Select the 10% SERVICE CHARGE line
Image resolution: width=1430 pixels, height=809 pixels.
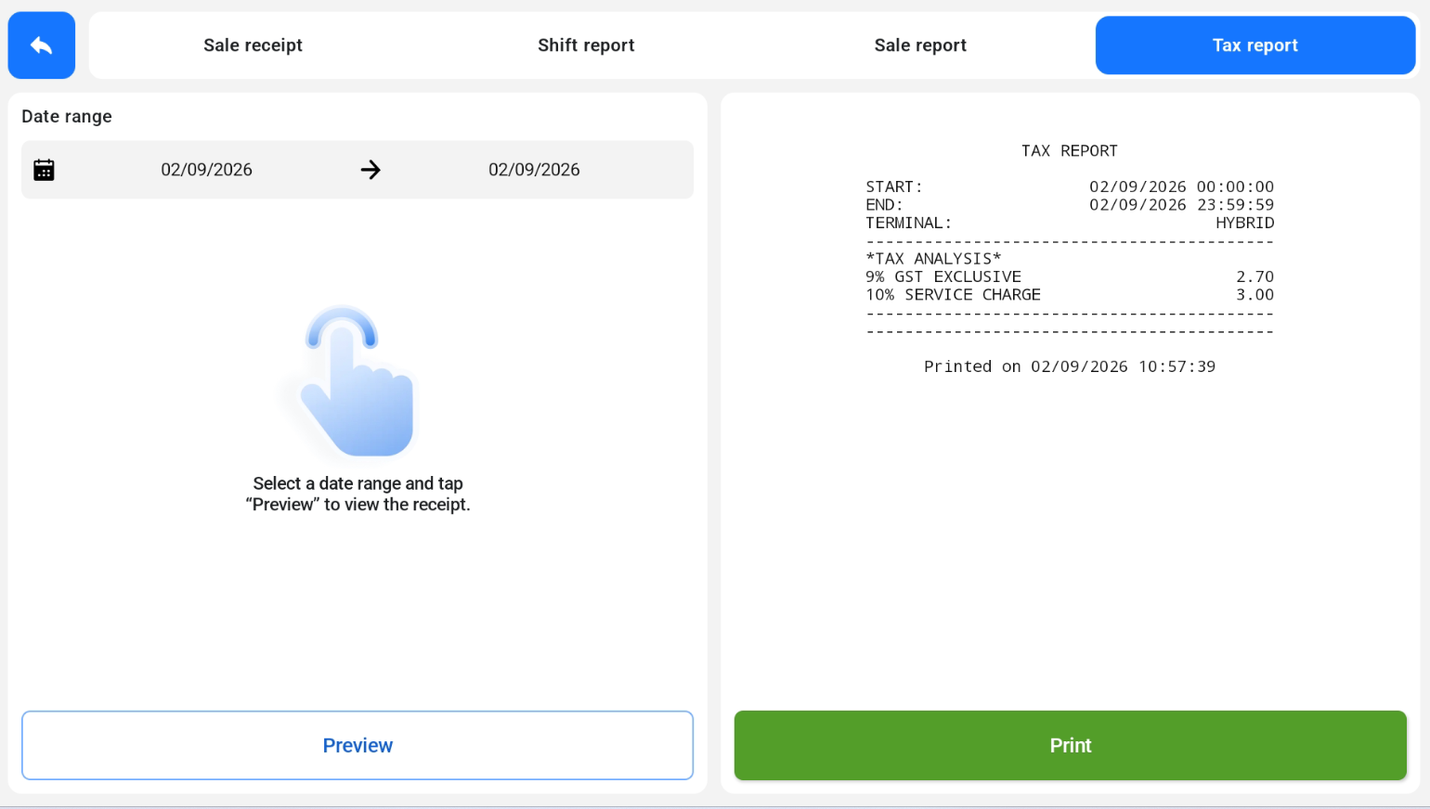click(x=1070, y=295)
